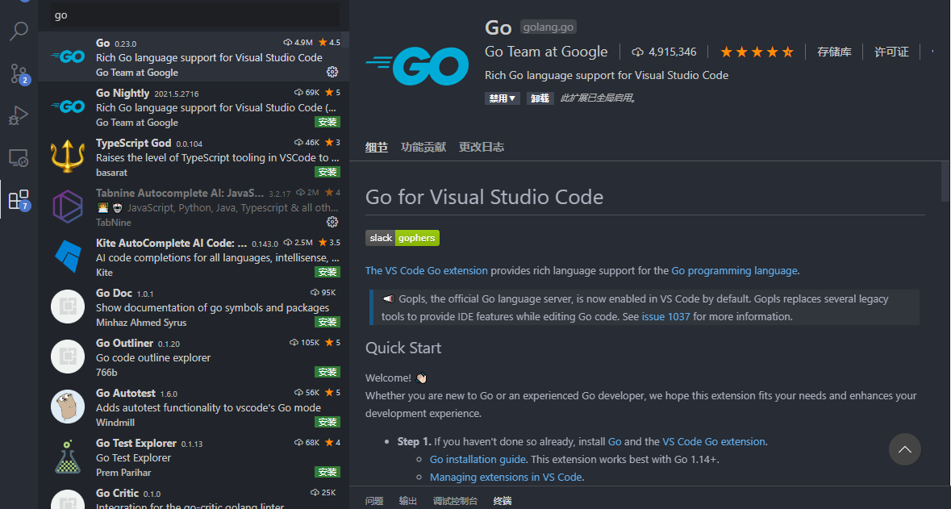Click scroll-to-top arrow button

904,449
